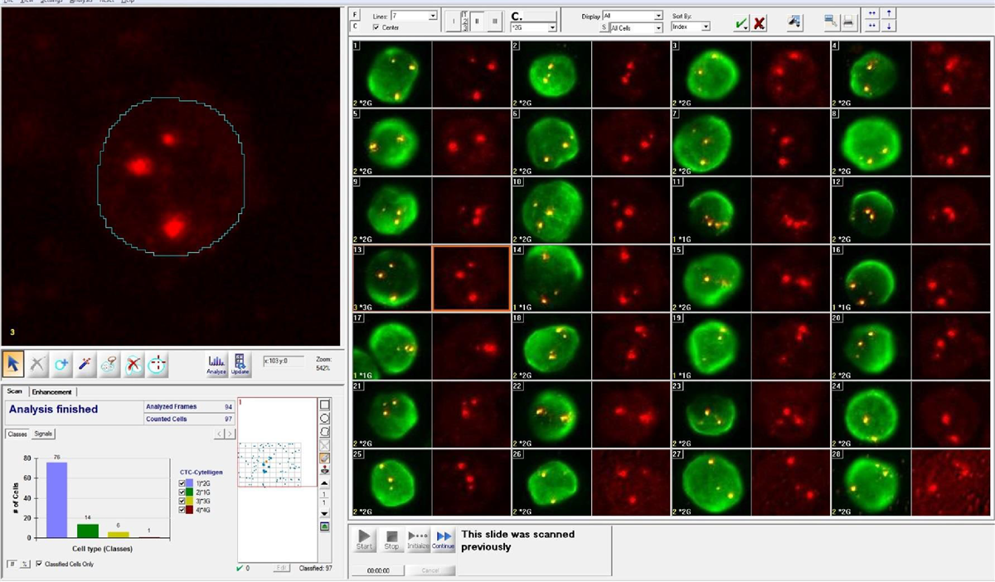Open the Sort By Index dropdown
Screen dimensions: 995x582
click(706, 27)
